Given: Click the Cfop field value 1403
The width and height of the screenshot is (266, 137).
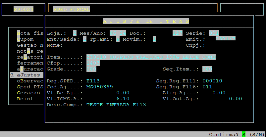Looking at the screenshot, I should (x=93, y=63).
